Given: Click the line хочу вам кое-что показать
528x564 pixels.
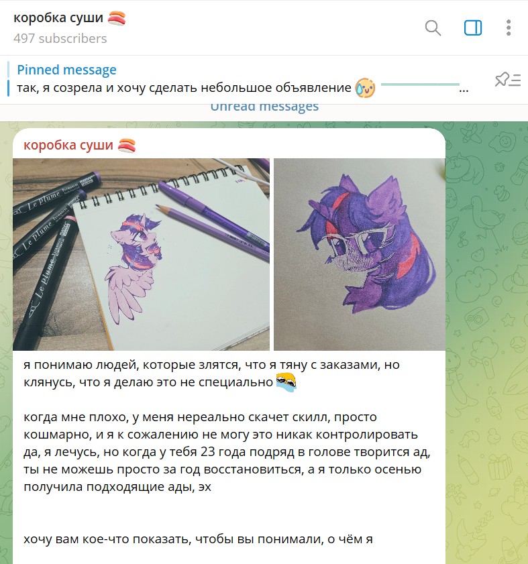Looking at the screenshot, I should 198,539.
